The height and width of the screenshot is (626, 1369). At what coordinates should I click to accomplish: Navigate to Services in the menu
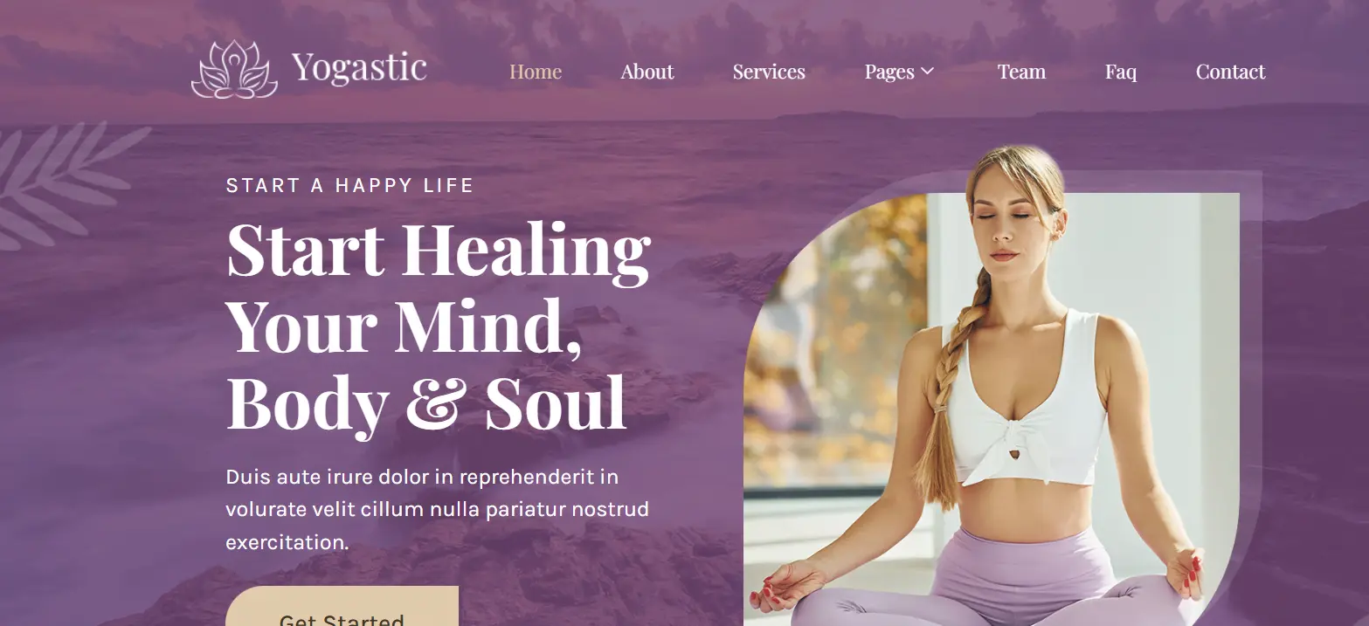(769, 72)
